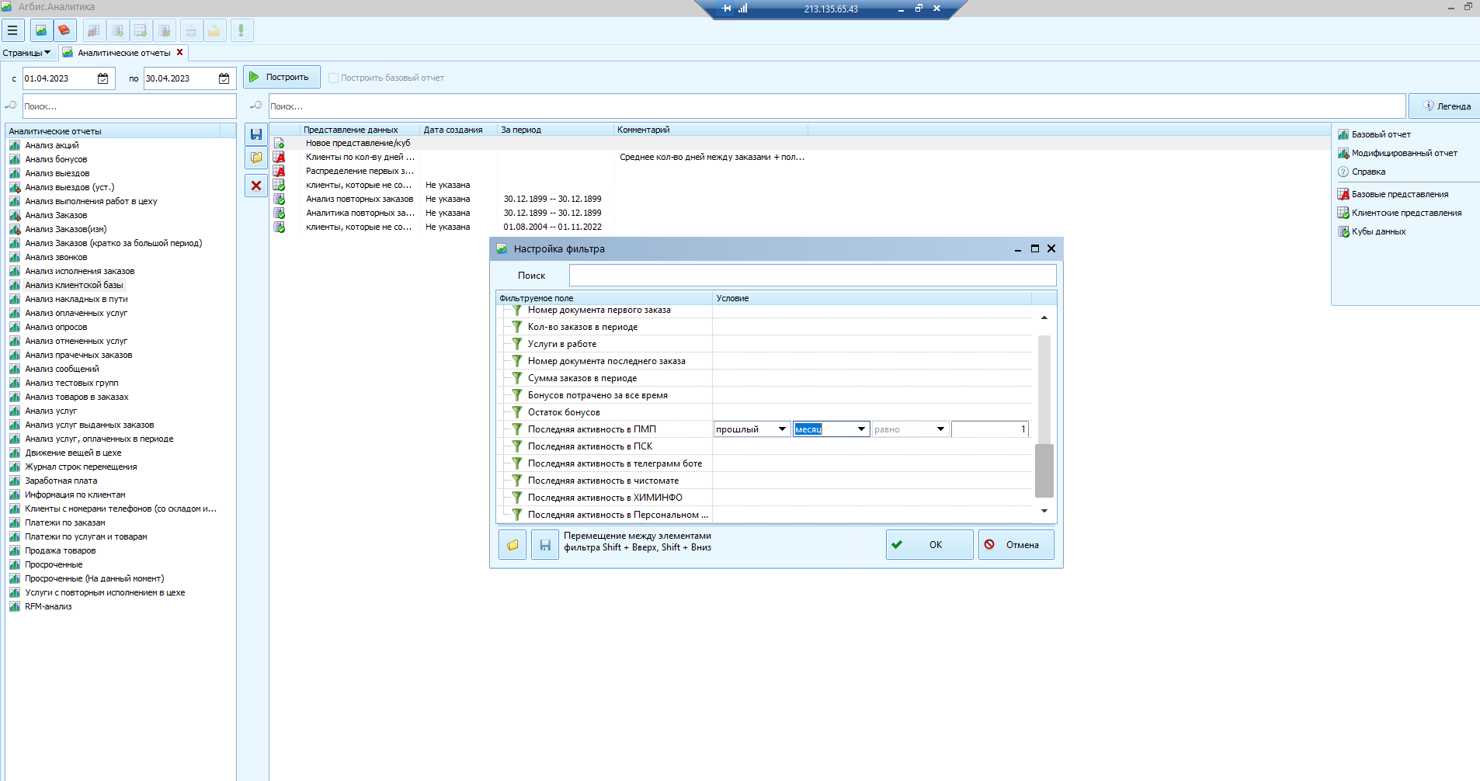1480x781 pixels.
Task: Click the red X delete representation icon
Action: [256, 186]
